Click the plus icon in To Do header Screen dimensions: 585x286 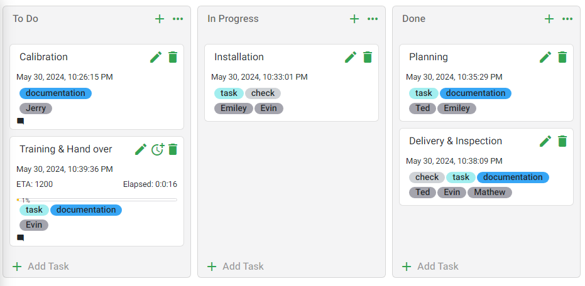pyautogui.click(x=160, y=19)
